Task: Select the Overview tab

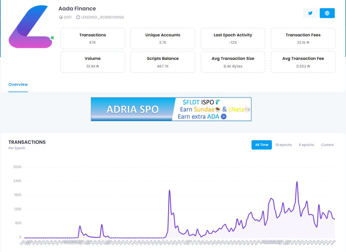Action: [18, 84]
